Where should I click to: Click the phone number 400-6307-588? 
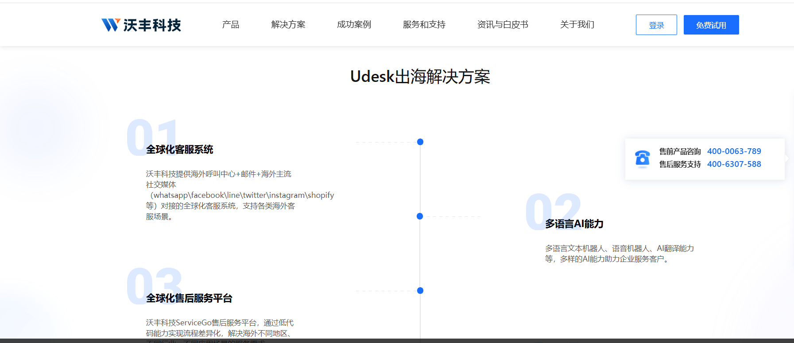coord(734,164)
